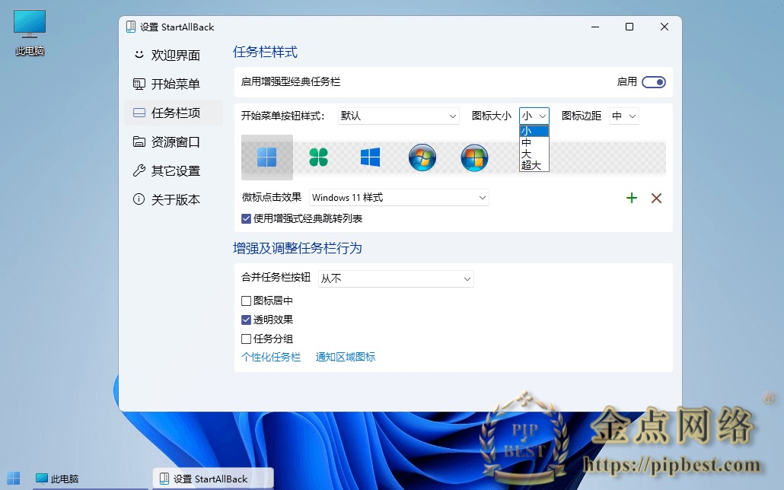Choose 小 in the icon size list
This screenshot has height=490, width=784.
(x=534, y=131)
